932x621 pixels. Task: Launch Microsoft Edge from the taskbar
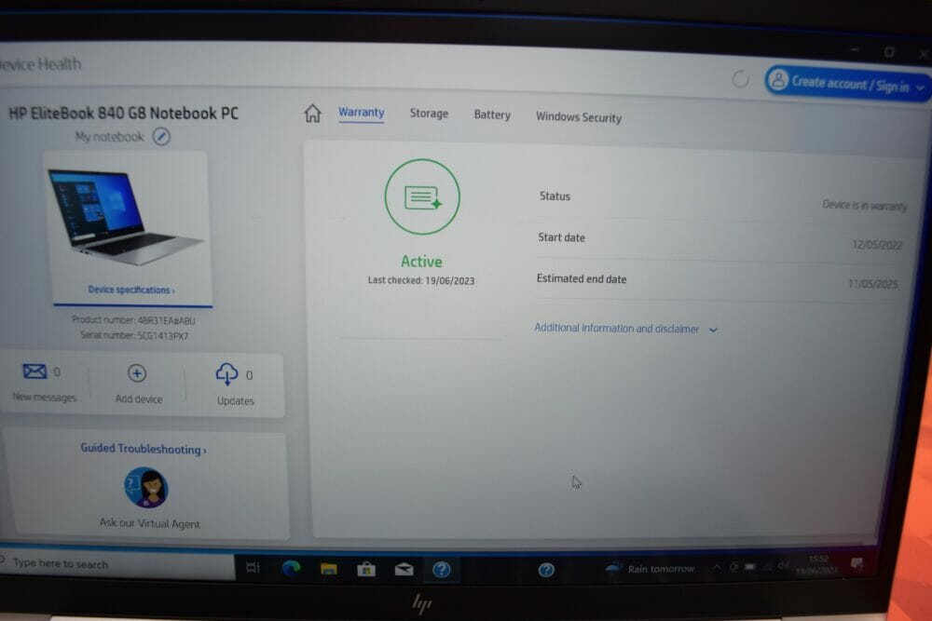pos(291,569)
